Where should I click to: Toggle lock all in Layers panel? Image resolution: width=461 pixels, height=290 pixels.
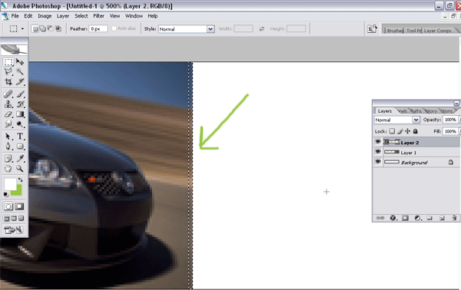[415, 131]
